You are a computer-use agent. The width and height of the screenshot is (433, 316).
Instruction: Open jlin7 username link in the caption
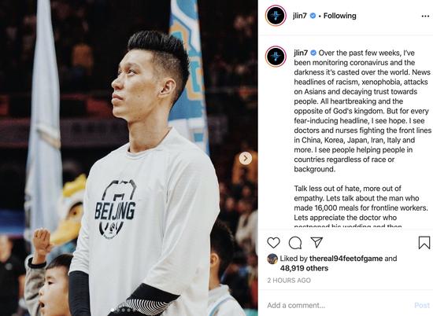pos(301,53)
